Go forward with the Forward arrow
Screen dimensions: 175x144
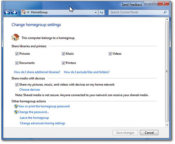pyautogui.click(x=14, y=12)
